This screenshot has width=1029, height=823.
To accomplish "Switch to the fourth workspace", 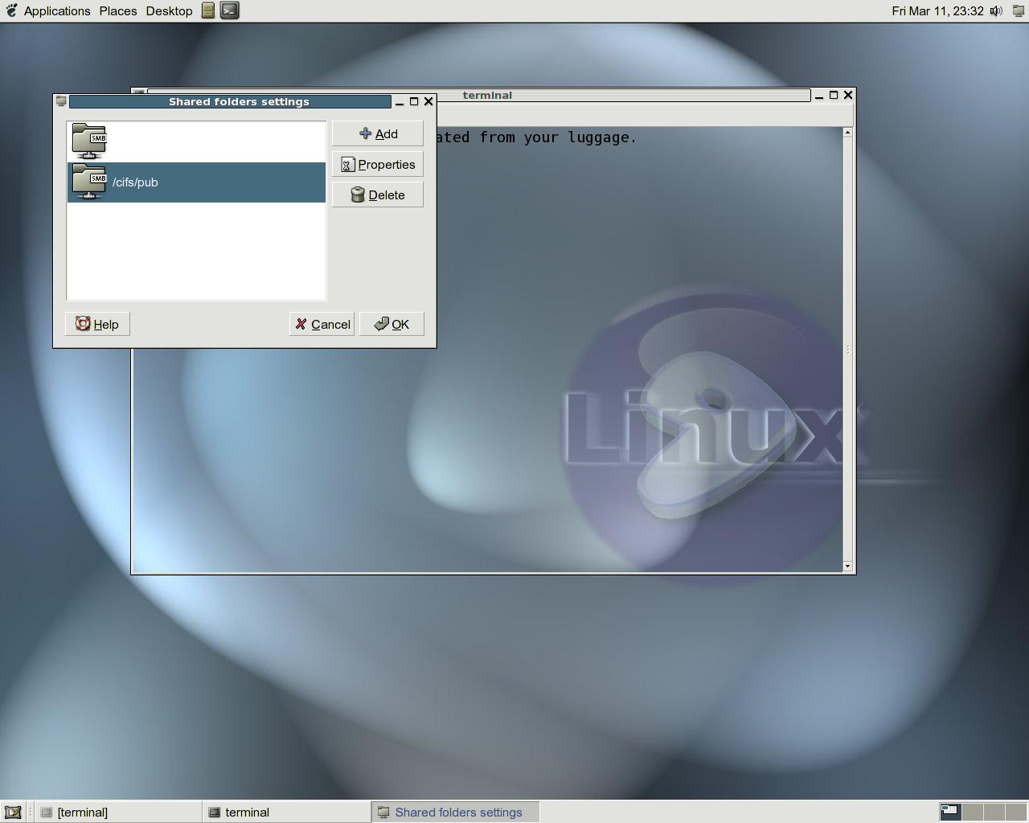I will pyautogui.click(x=1015, y=812).
